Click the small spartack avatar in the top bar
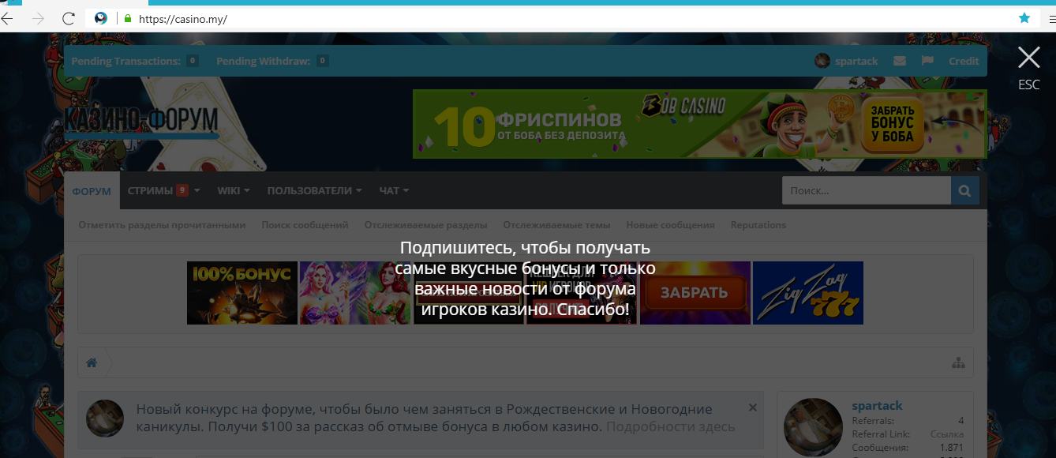 tap(822, 61)
